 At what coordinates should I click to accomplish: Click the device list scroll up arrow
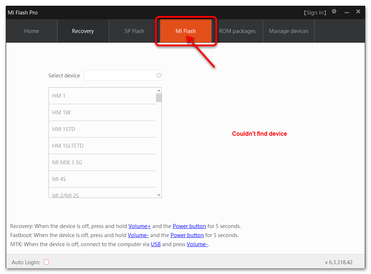click(159, 90)
